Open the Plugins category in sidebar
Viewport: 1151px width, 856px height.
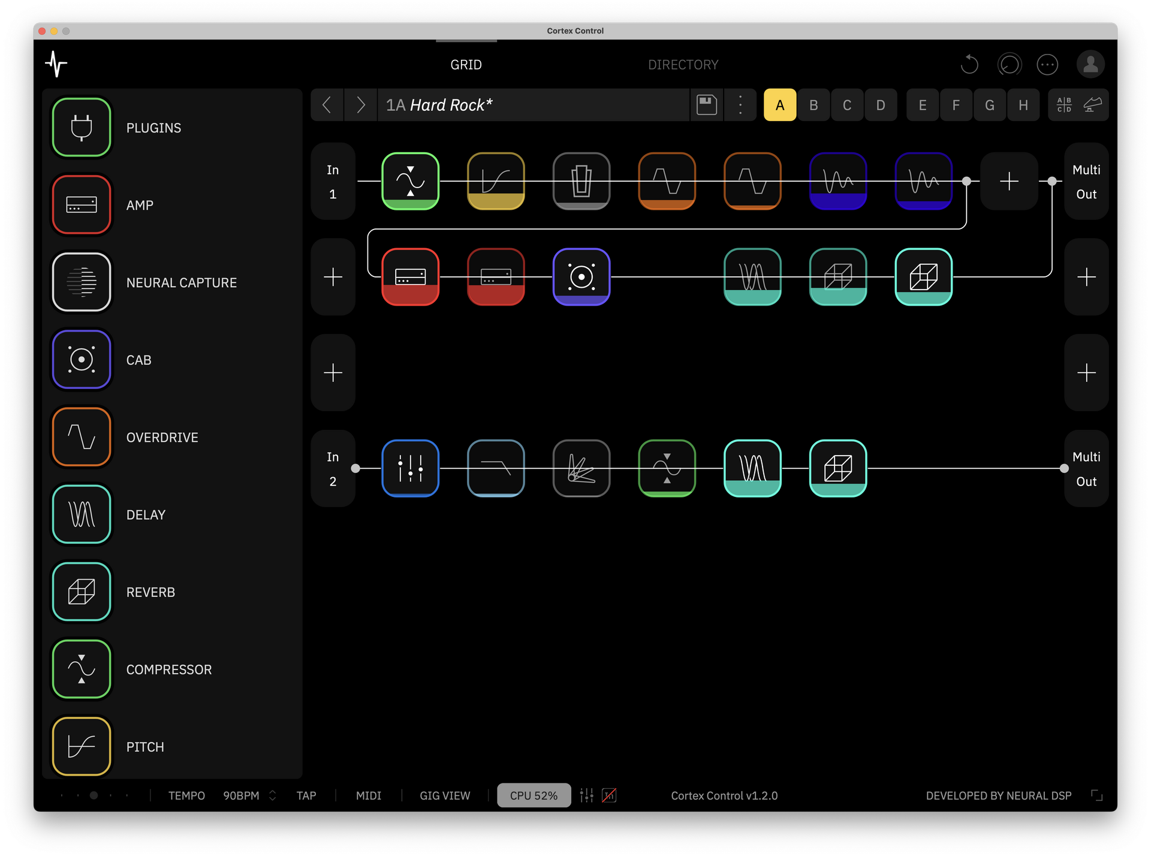[82, 128]
